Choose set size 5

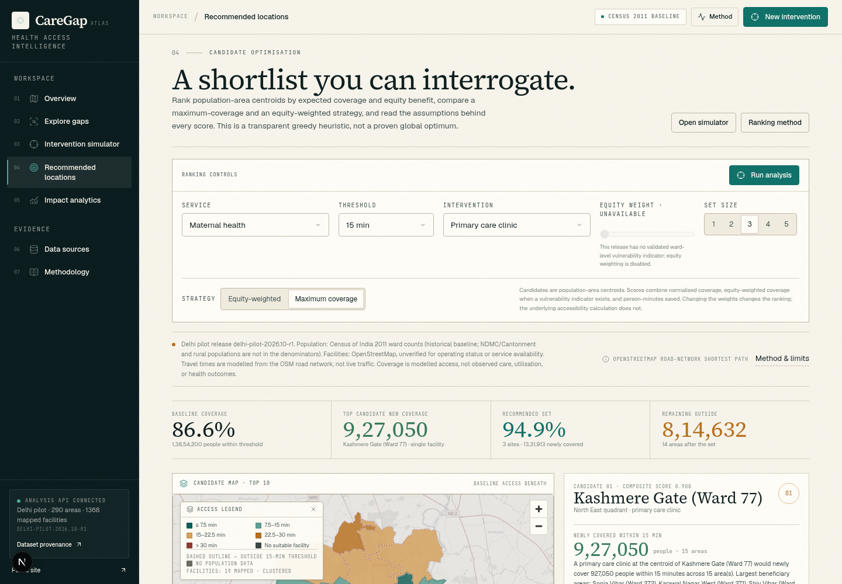(x=786, y=224)
